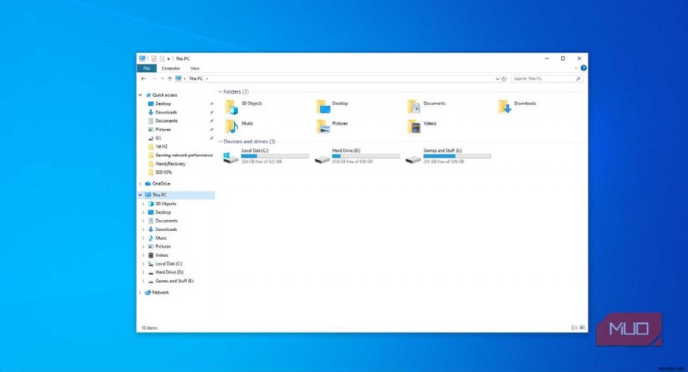Click the Local Disk (C:) usage bar
This screenshot has width=688, height=372.
tap(274, 156)
